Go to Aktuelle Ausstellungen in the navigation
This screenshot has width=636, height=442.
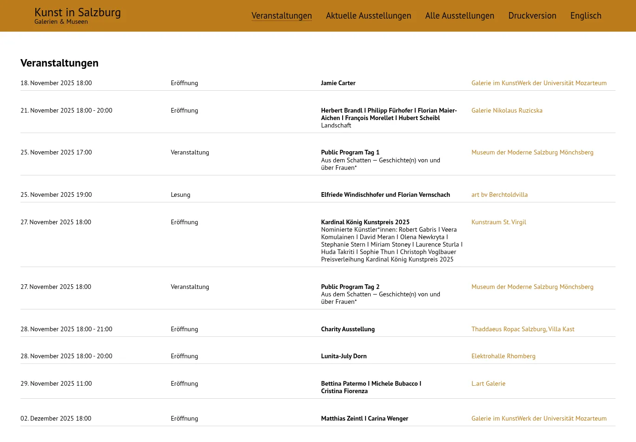click(368, 16)
